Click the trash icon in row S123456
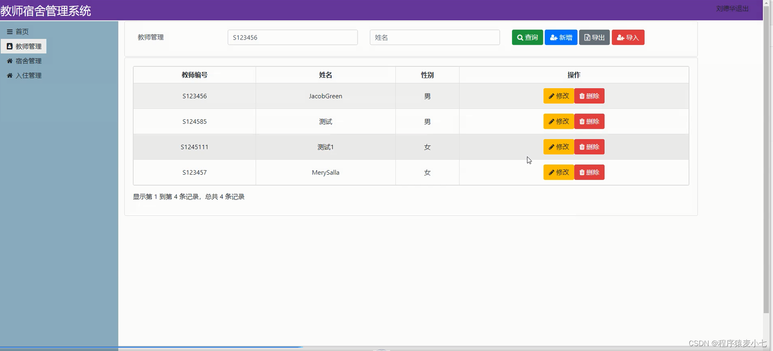Image resolution: width=773 pixels, height=351 pixels. pos(582,96)
